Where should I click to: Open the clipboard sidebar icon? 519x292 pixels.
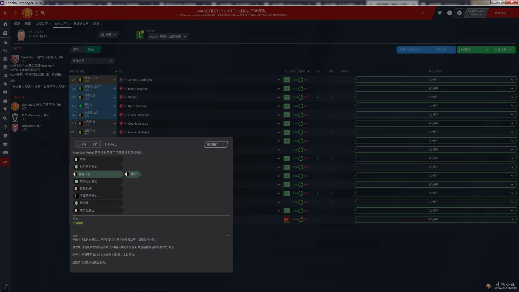5,67
